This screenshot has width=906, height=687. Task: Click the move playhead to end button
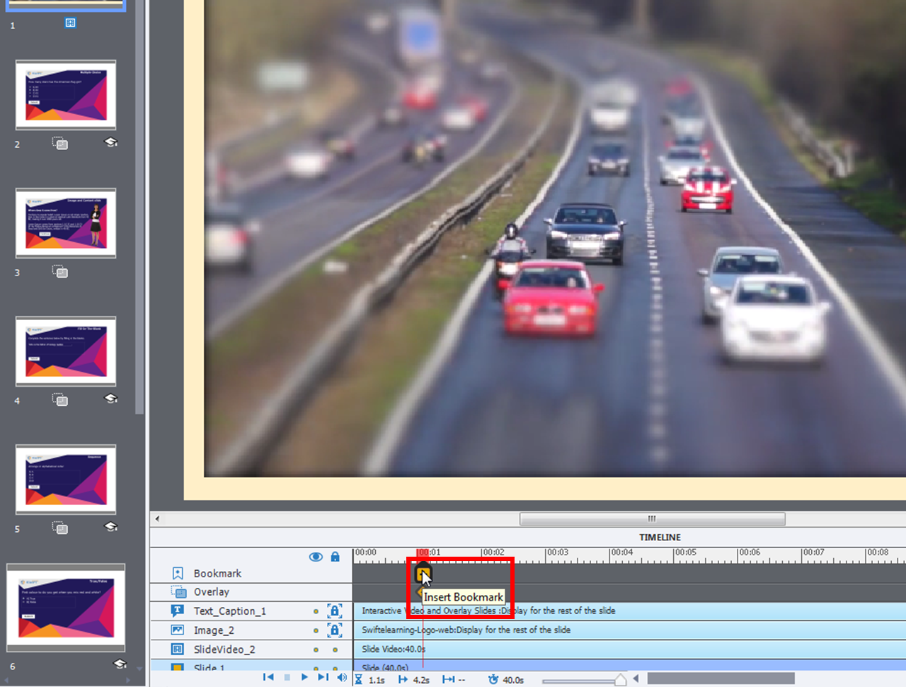click(323, 677)
